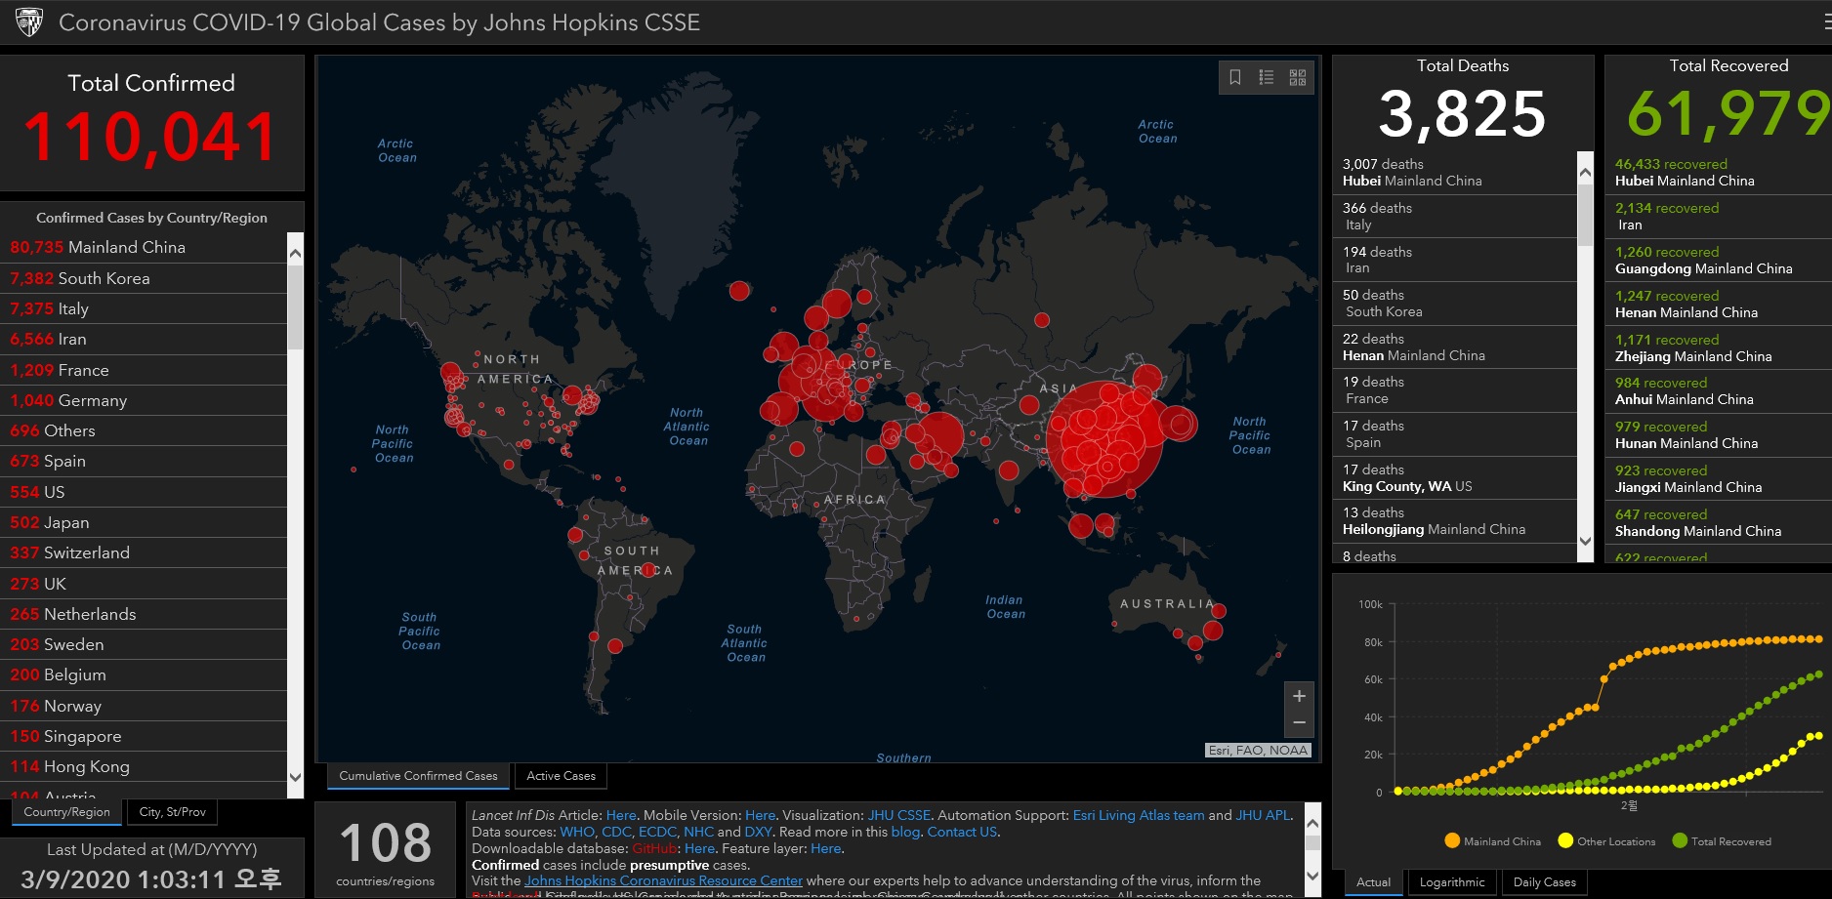This screenshot has width=1832, height=899.
Task: Select Hong Kong in confirmed cases list
Action: point(145,766)
